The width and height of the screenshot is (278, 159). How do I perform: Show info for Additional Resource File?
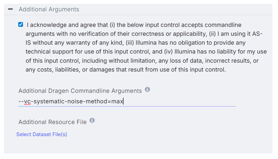pos(92,120)
